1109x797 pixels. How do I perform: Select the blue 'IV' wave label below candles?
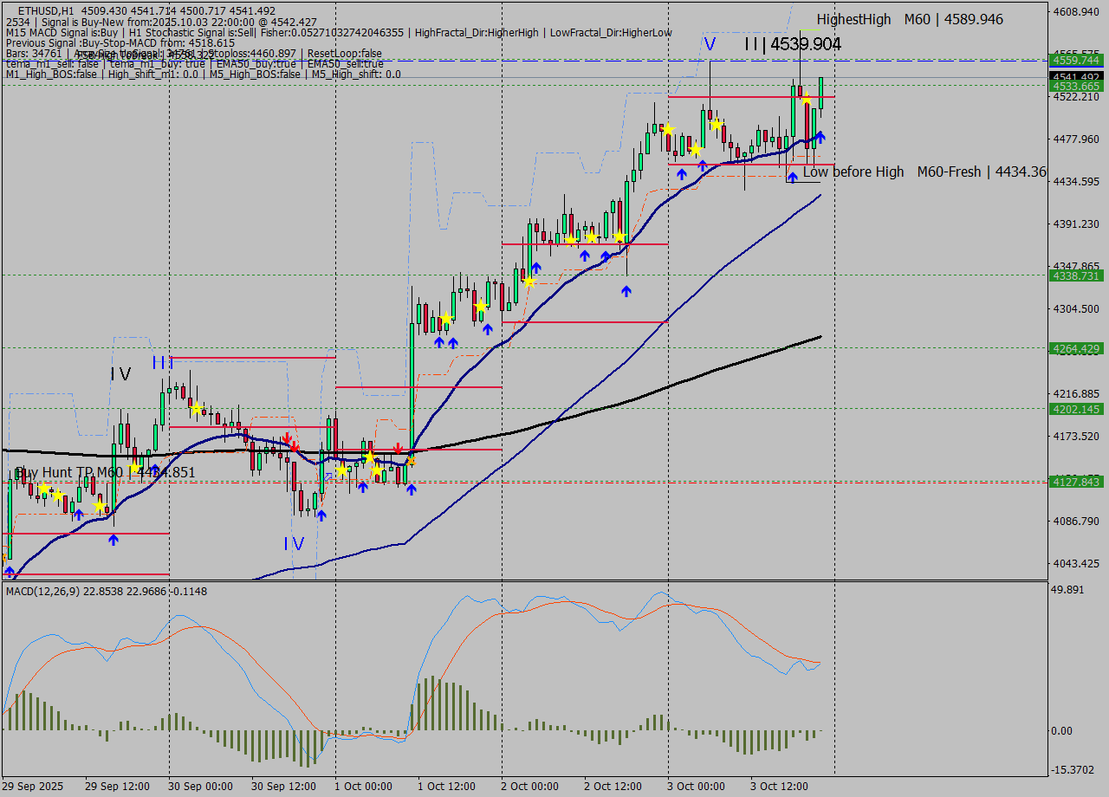pos(294,544)
